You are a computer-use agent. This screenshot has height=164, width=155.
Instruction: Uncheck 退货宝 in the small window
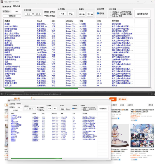coord(73,109)
